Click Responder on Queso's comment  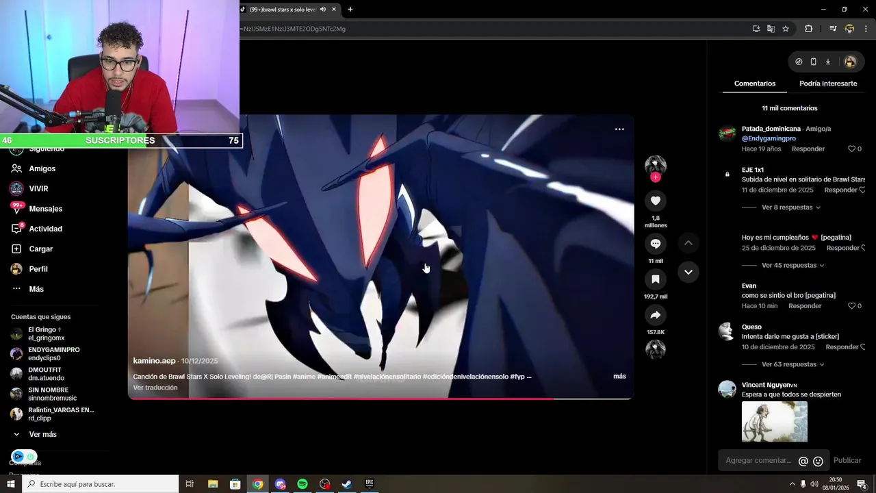pos(842,346)
